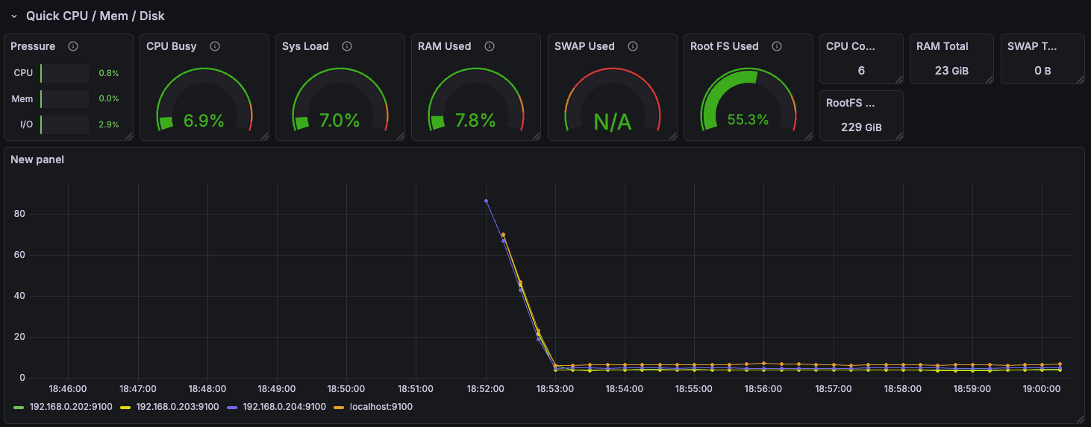The height and width of the screenshot is (427, 1091).
Task: Click the 18:53:00 x-axis time label
Action: [554, 389]
